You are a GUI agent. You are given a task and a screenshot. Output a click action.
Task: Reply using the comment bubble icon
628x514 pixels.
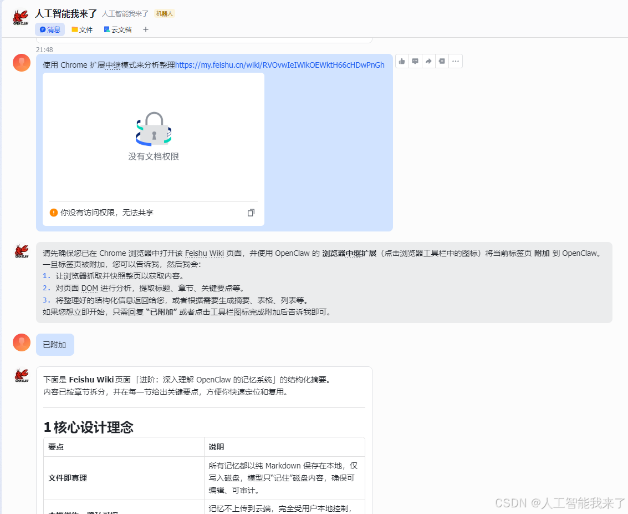click(415, 61)
